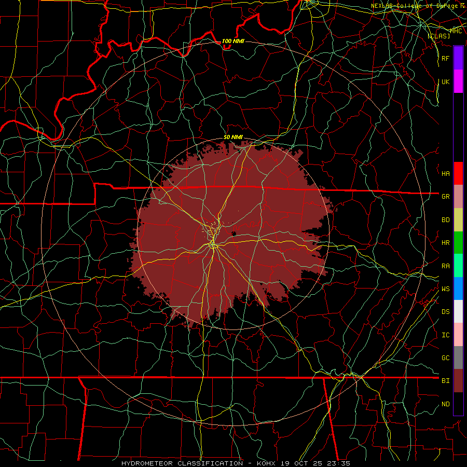Click the HYDROMETEOR CLASSIFICATION title text
Screen dimensions: 467x467
coord(182,463)
